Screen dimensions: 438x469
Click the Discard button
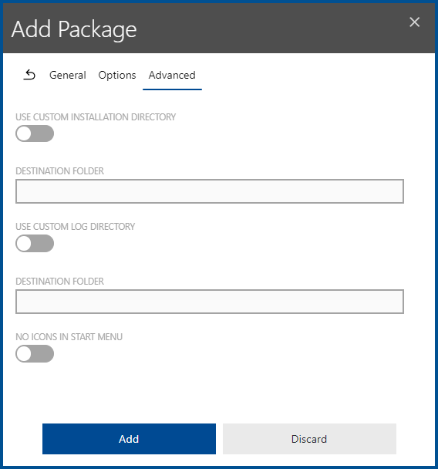click(309, 439)
